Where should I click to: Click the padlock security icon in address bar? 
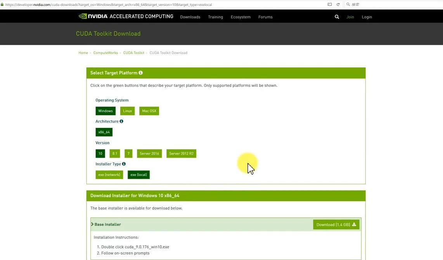click(2, 5)
